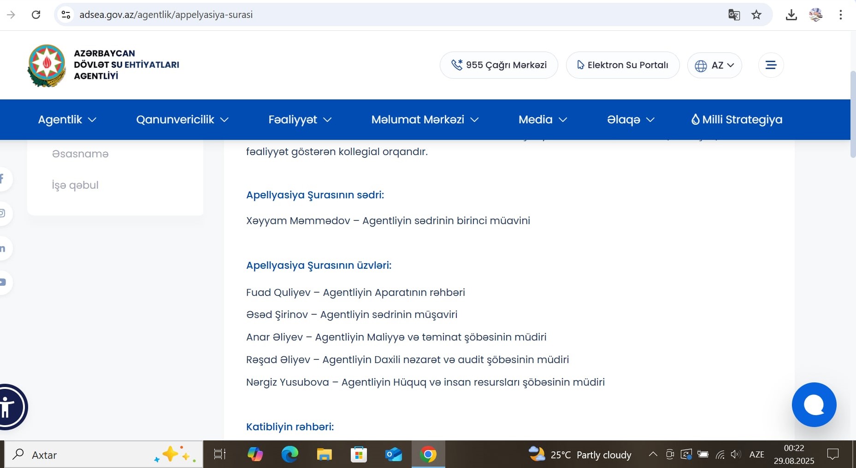
Task: Open Chrome downloads icon
Action: tap(791, 15)
